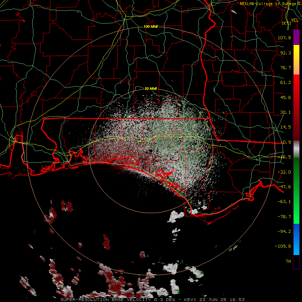The width and height of the screenshot is (302, 302).
Task: Click the 16:53 timestamp in the caption
Action: coord(238,300)
